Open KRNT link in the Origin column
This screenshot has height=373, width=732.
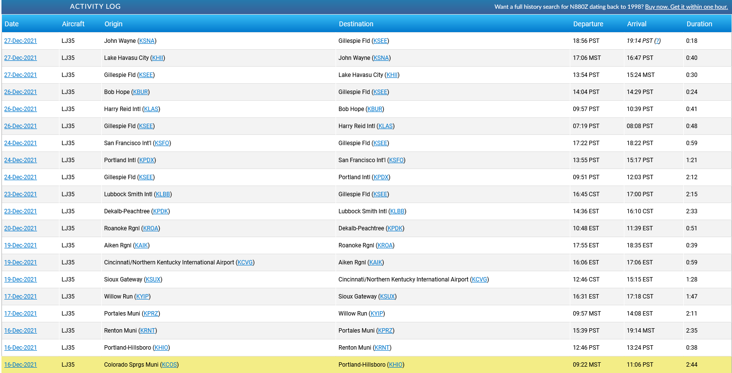click(x=148, y=331)
